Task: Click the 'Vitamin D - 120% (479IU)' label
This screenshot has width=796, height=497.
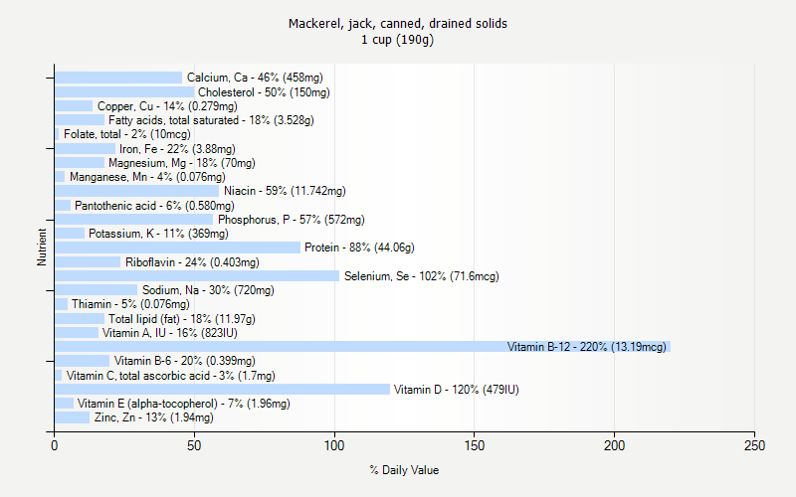Action: pyautogui.click(x=457, y=390)
